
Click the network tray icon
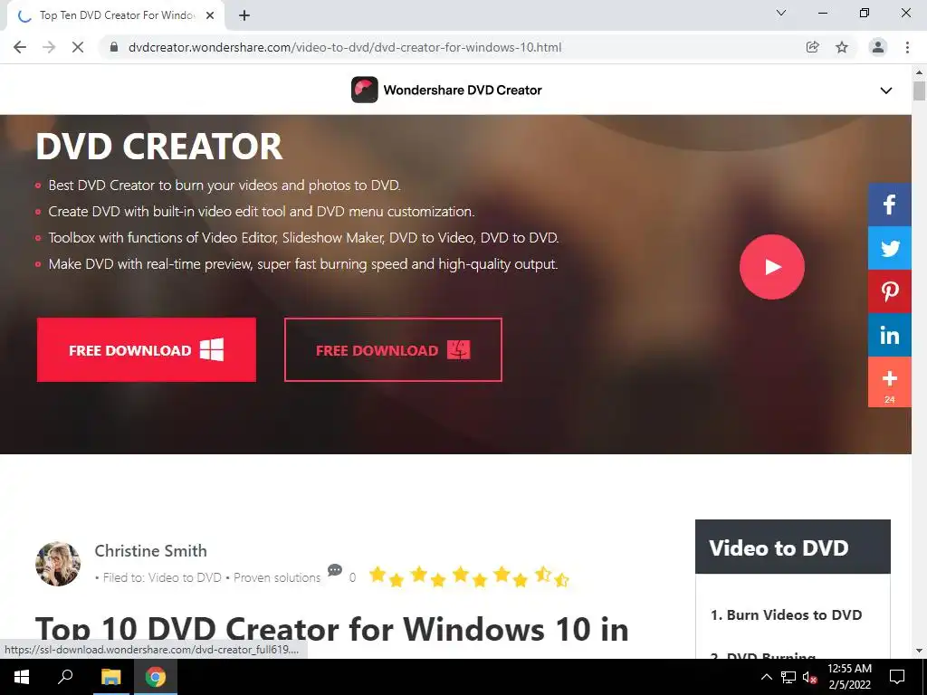pos(788,677)
